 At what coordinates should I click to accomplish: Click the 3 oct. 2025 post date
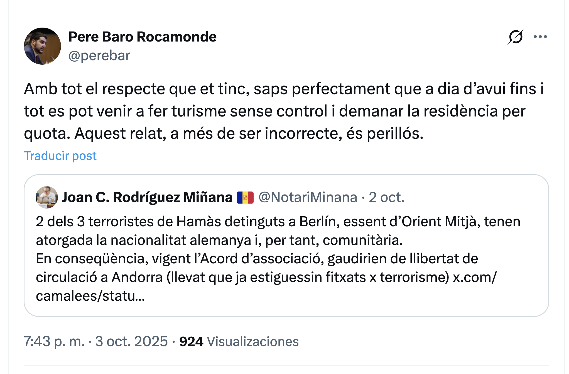point(131,341)
